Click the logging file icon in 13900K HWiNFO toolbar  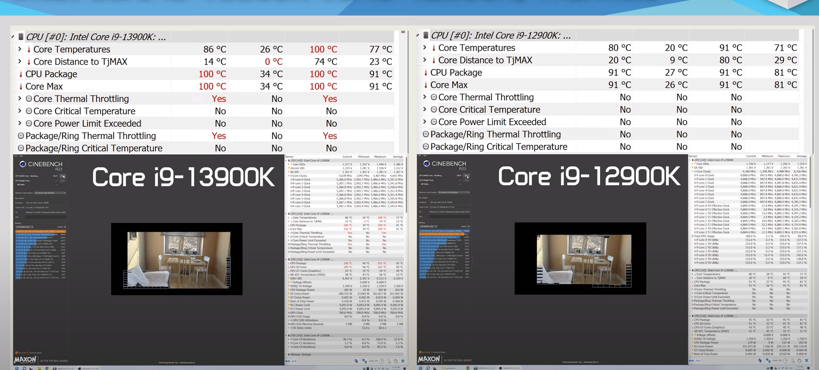(x=388, y=361)
